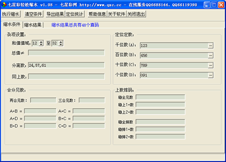This screenshot has height=162, width=226.
Task: Click the 百位数(B) field showing 456
Action: (174, 55)
